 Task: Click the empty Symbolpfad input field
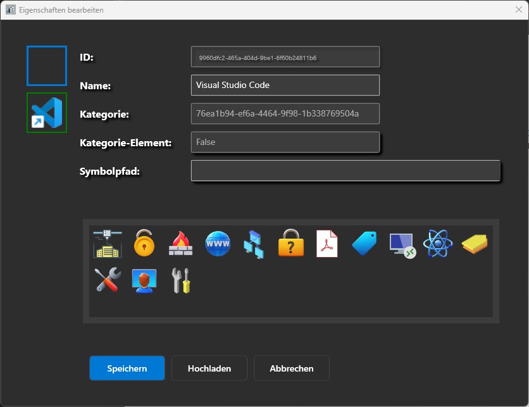[345, 170]
